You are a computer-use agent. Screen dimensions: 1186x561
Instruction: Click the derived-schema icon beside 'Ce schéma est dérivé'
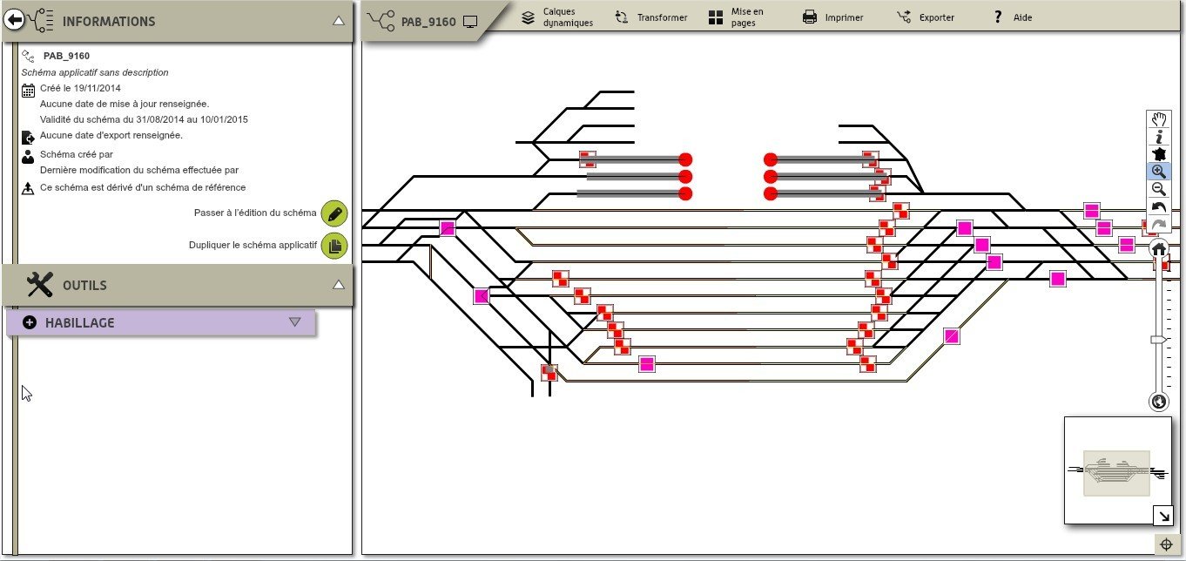28,187
